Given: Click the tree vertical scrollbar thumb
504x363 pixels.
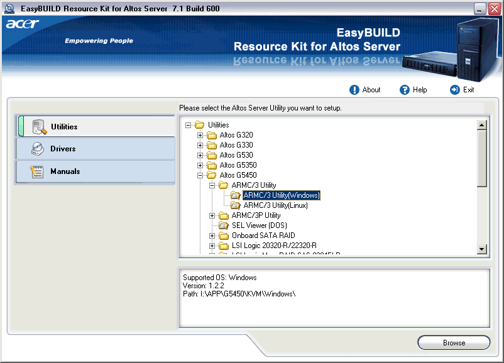Looking at the screenshot, I should point(481,158).
